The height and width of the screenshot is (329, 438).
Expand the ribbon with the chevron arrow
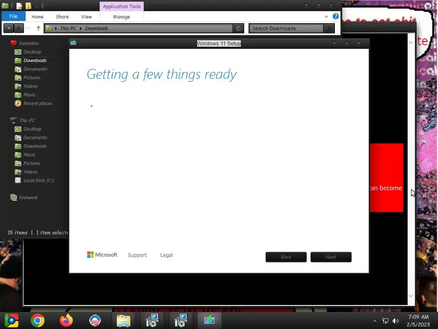pyautogui.click(x=326, y=17)
